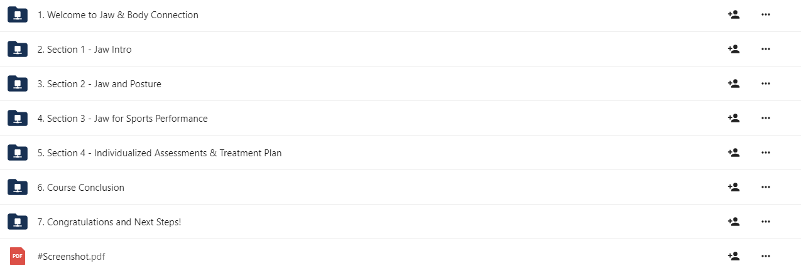Open more options for Section 1 Jaw Intro

point(765,49)
